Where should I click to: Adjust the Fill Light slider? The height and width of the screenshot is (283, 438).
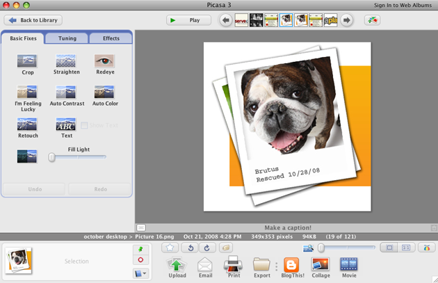52,158
